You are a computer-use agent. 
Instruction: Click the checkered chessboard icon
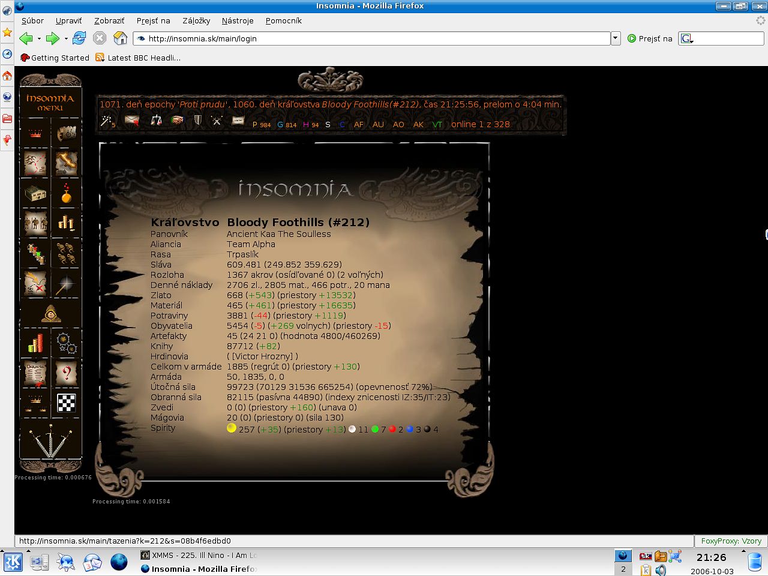coord(66,403)
